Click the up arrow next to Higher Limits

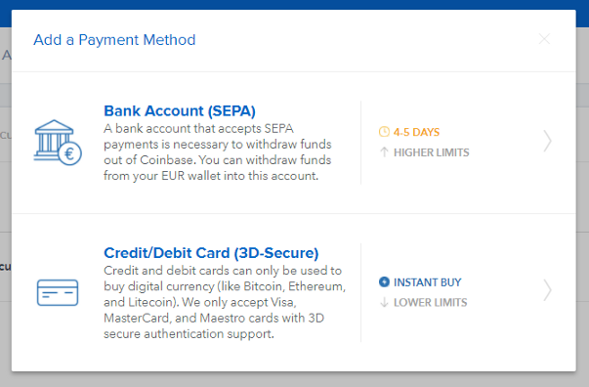coord(384,152)
